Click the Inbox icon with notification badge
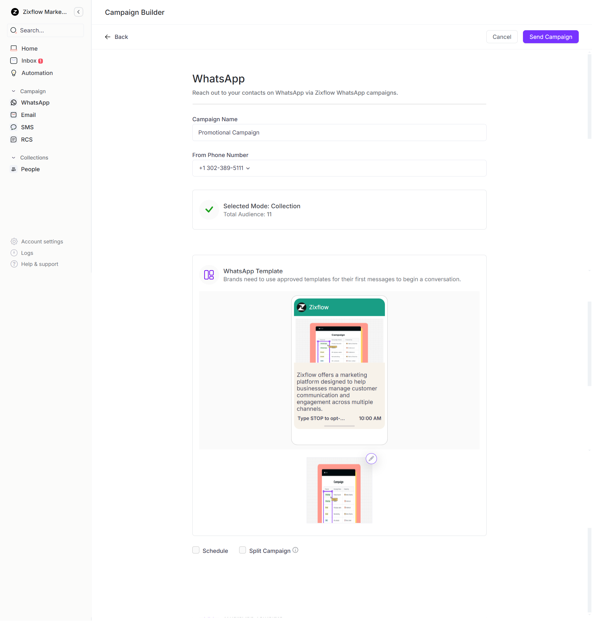This screenshot has height=621, width=592. 14,61
